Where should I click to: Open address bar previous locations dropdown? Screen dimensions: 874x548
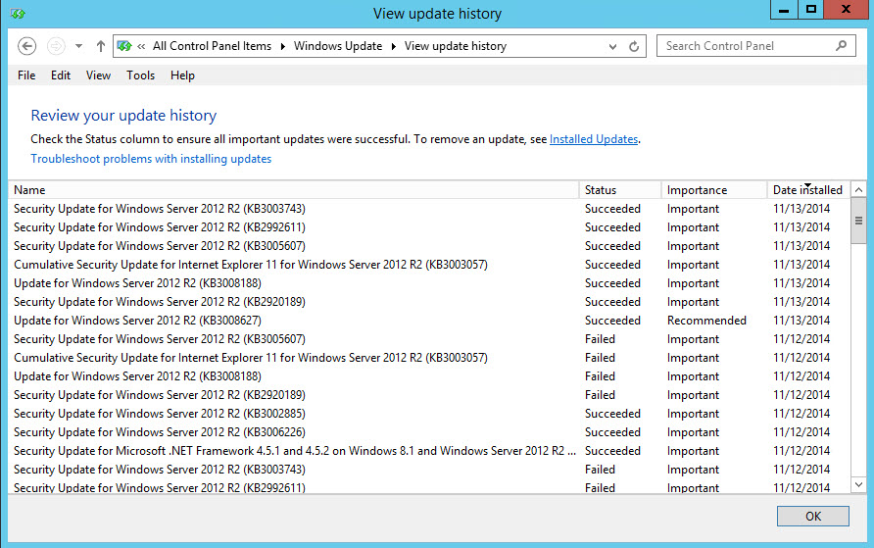click(612, 46)
